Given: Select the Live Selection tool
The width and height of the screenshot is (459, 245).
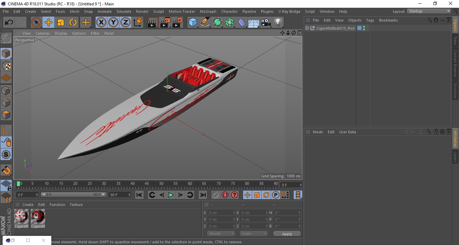Looking at the screenshot, I should pos(36,23).
